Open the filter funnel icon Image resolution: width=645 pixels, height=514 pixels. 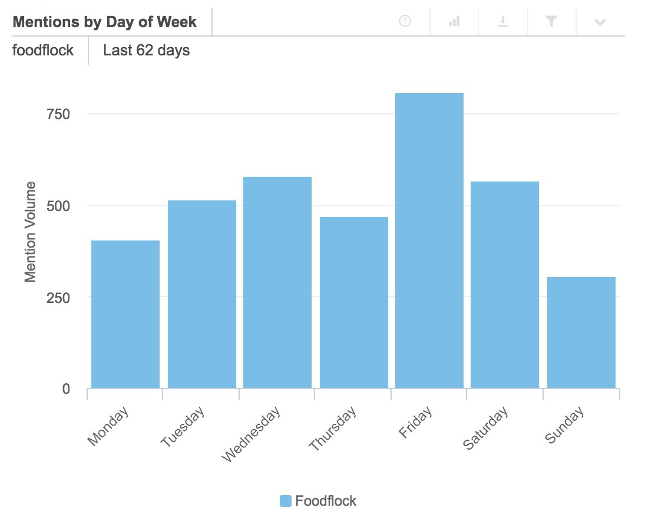(551, 22)
